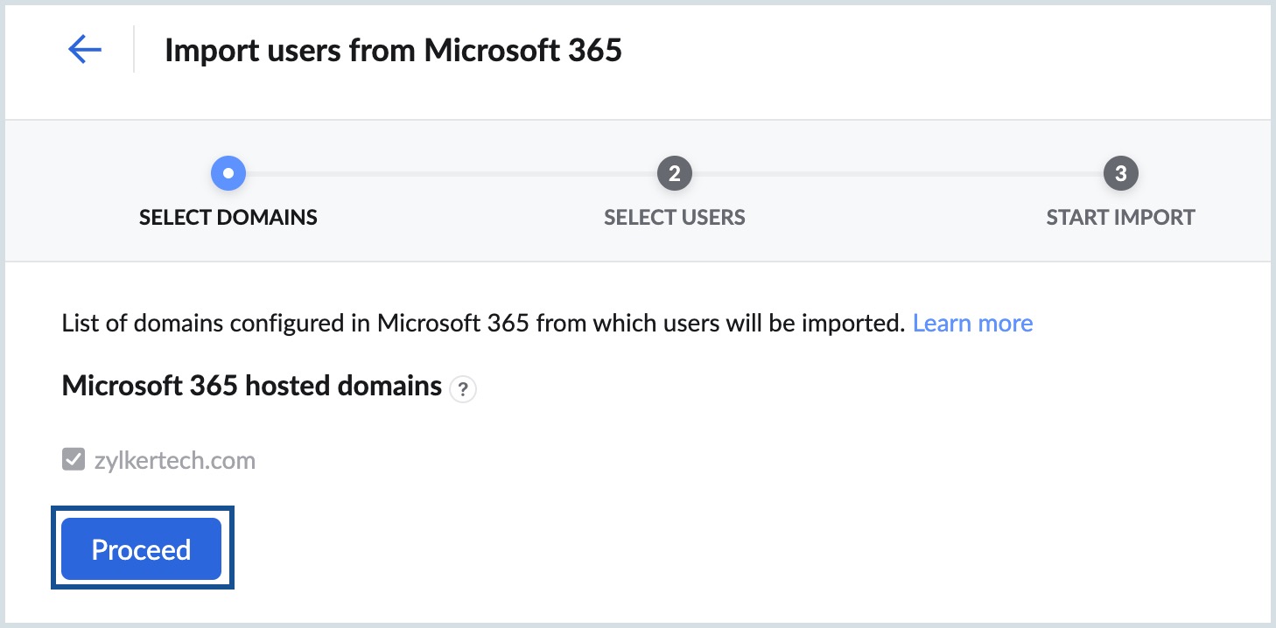The image size is (1276, 628).
Task: Jump to step 2 Select Users circle
Action: [x=675, y=174]
